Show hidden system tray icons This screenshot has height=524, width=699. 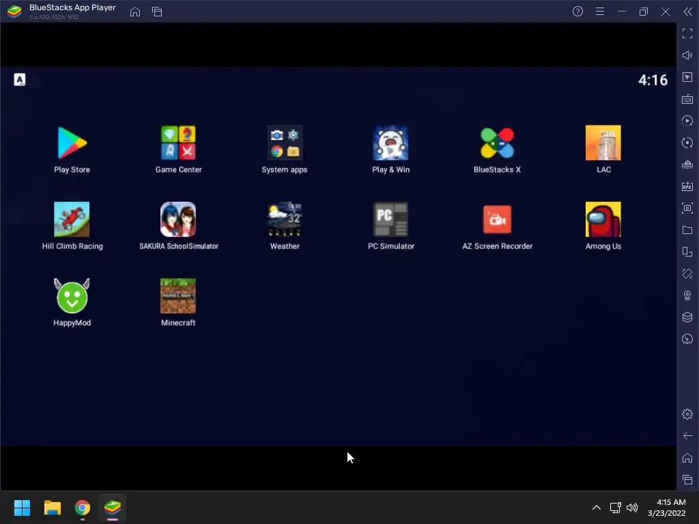pos(597,508)
